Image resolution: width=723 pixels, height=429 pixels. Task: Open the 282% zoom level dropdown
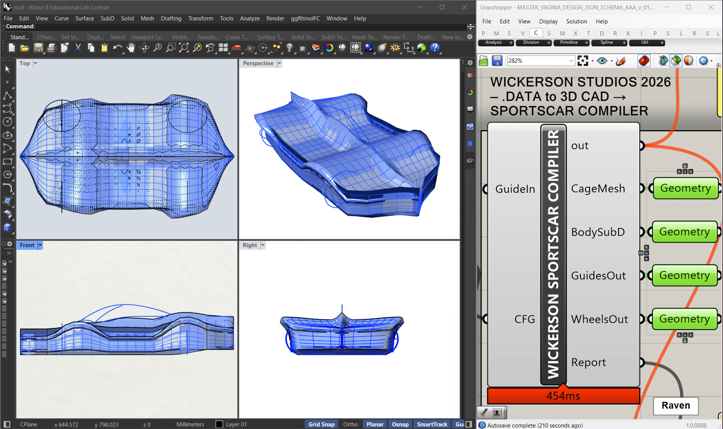571,61
